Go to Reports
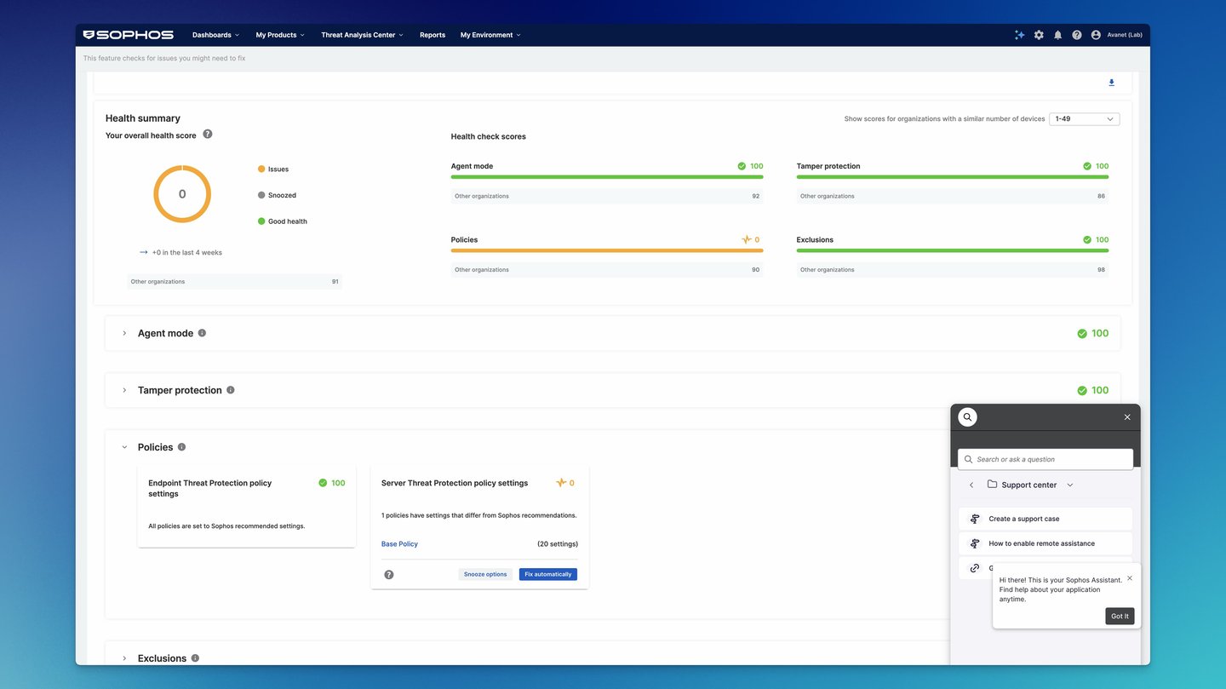Viewport: 1226px width, 689px height. click(433, 35)
